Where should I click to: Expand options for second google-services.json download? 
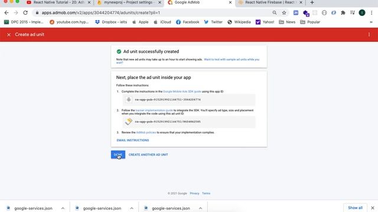point(132,208)
